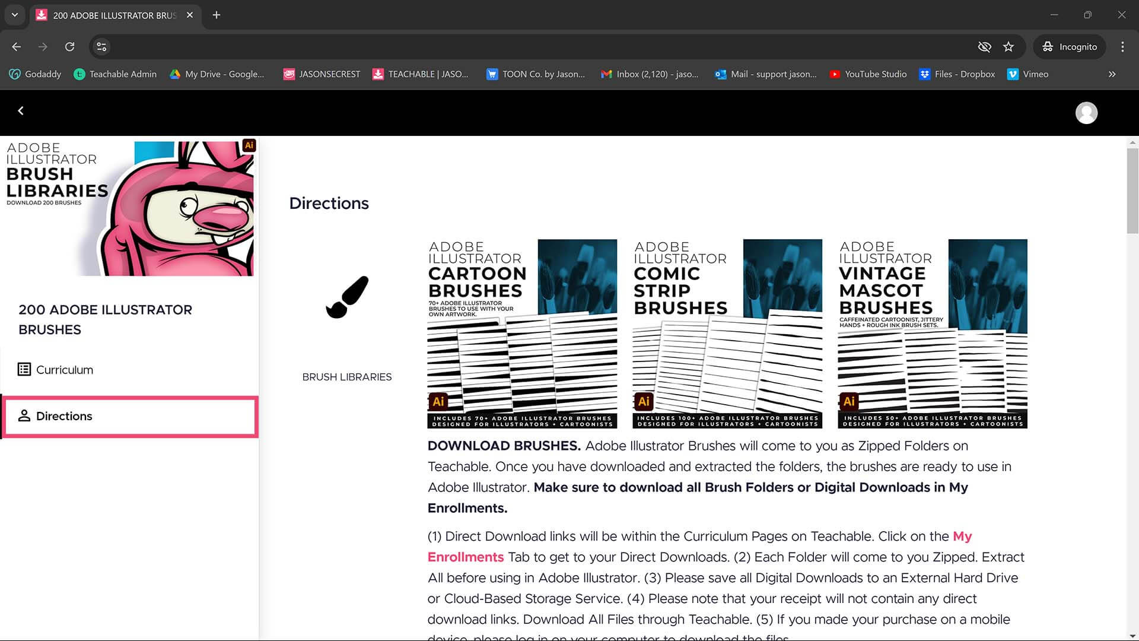Open the Mail - support bookmark
Screen dimensions: 1139x641
(x=766, y=74)
